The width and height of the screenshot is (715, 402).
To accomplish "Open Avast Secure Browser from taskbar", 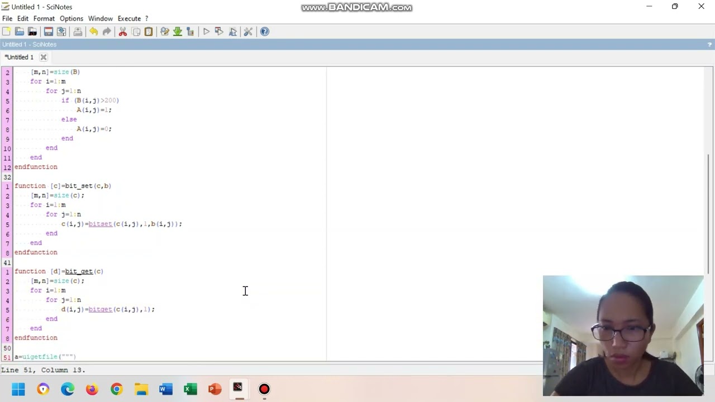I will pyautogui.click(x=43, y=389).
